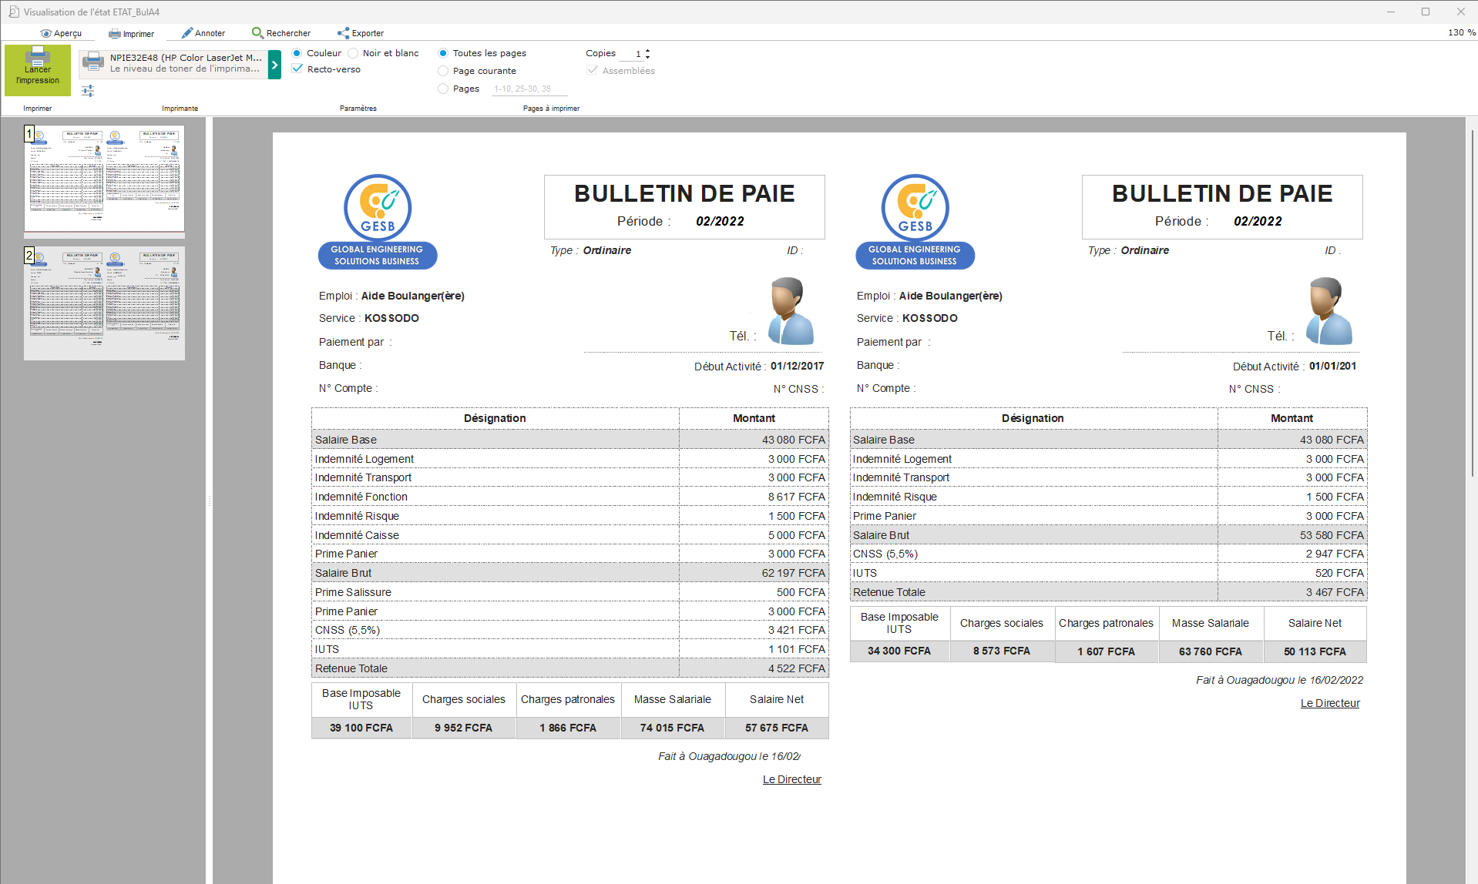
Task: Select page 2 thumbnail
Action: (104, 303)
